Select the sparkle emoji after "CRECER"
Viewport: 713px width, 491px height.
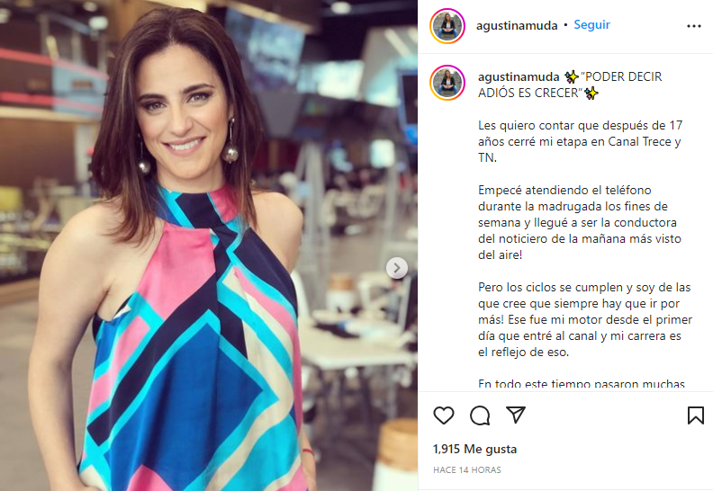pos(591,94)
